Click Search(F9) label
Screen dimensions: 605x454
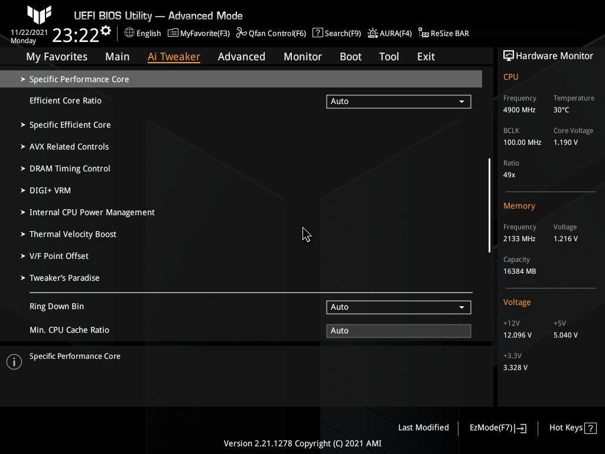pos(343,34)
